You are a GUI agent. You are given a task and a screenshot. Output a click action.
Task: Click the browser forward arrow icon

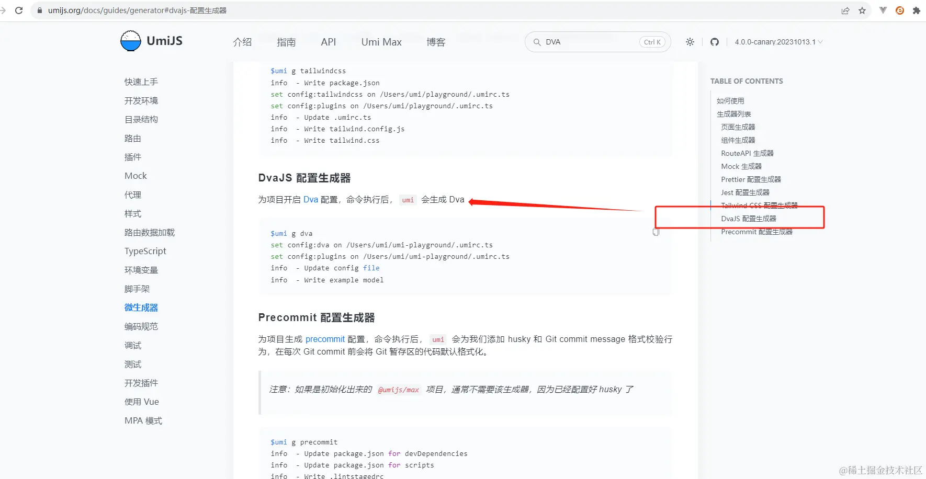pos(3,10)
